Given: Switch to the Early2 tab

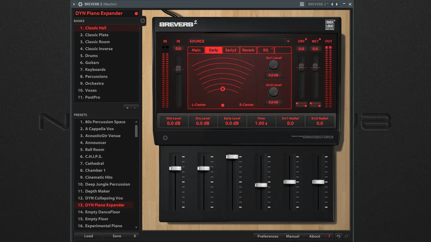Looking at the screenshot, I should tap(231, 50).
